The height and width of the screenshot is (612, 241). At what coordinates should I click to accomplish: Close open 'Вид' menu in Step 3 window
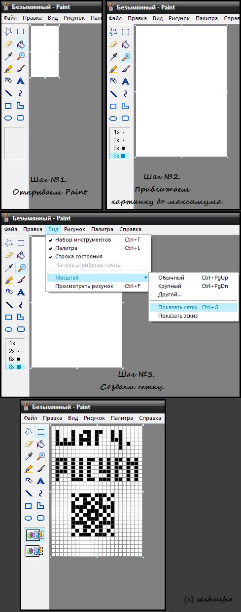pyautogui.click(x=53, y=229)
